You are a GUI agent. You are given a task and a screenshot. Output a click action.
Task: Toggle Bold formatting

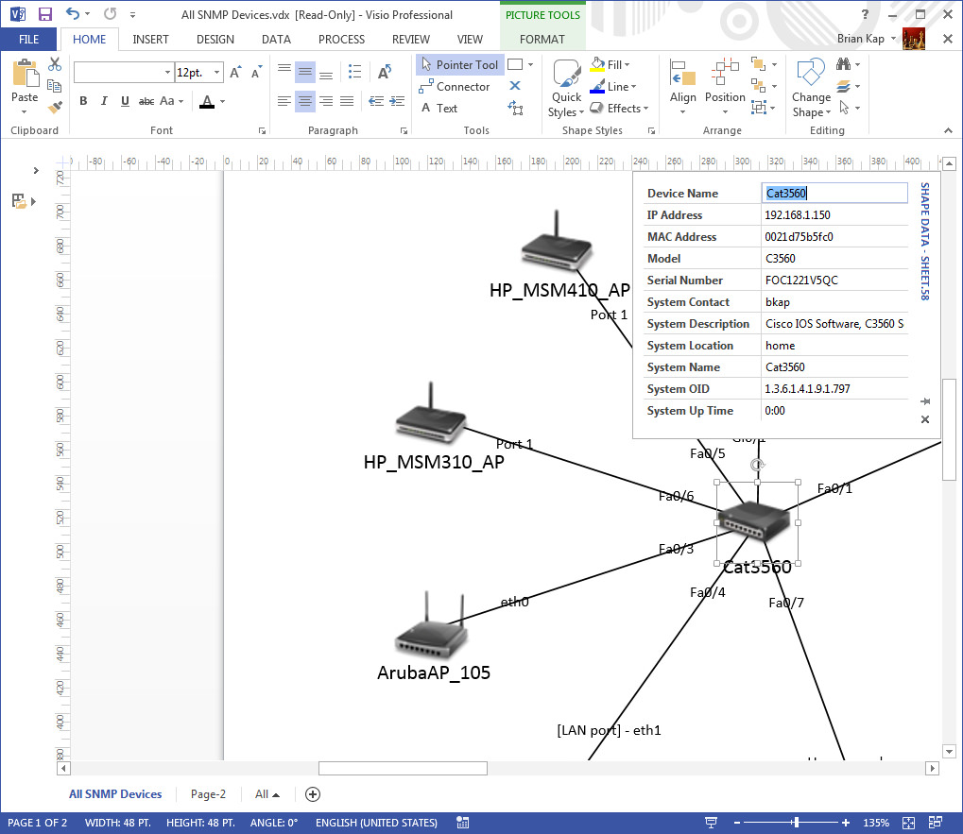[x=83, y=101]
